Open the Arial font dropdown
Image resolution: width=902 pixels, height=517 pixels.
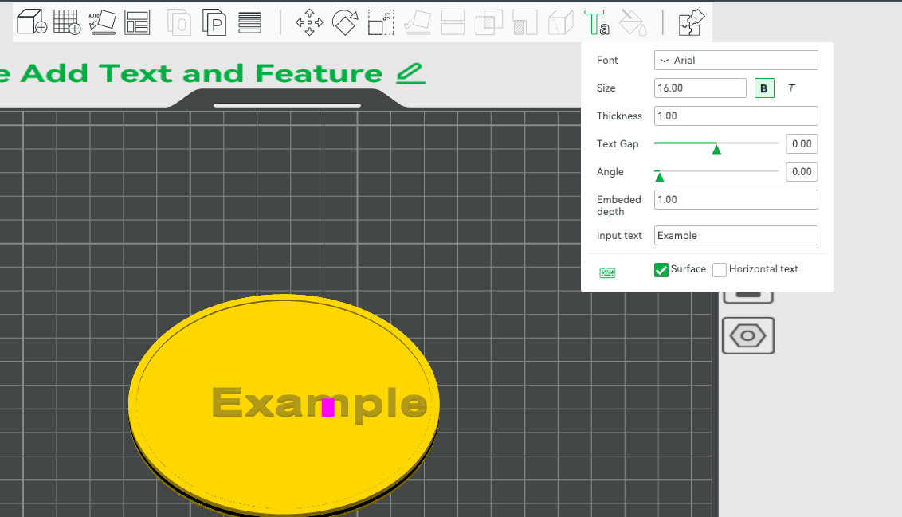735,61
